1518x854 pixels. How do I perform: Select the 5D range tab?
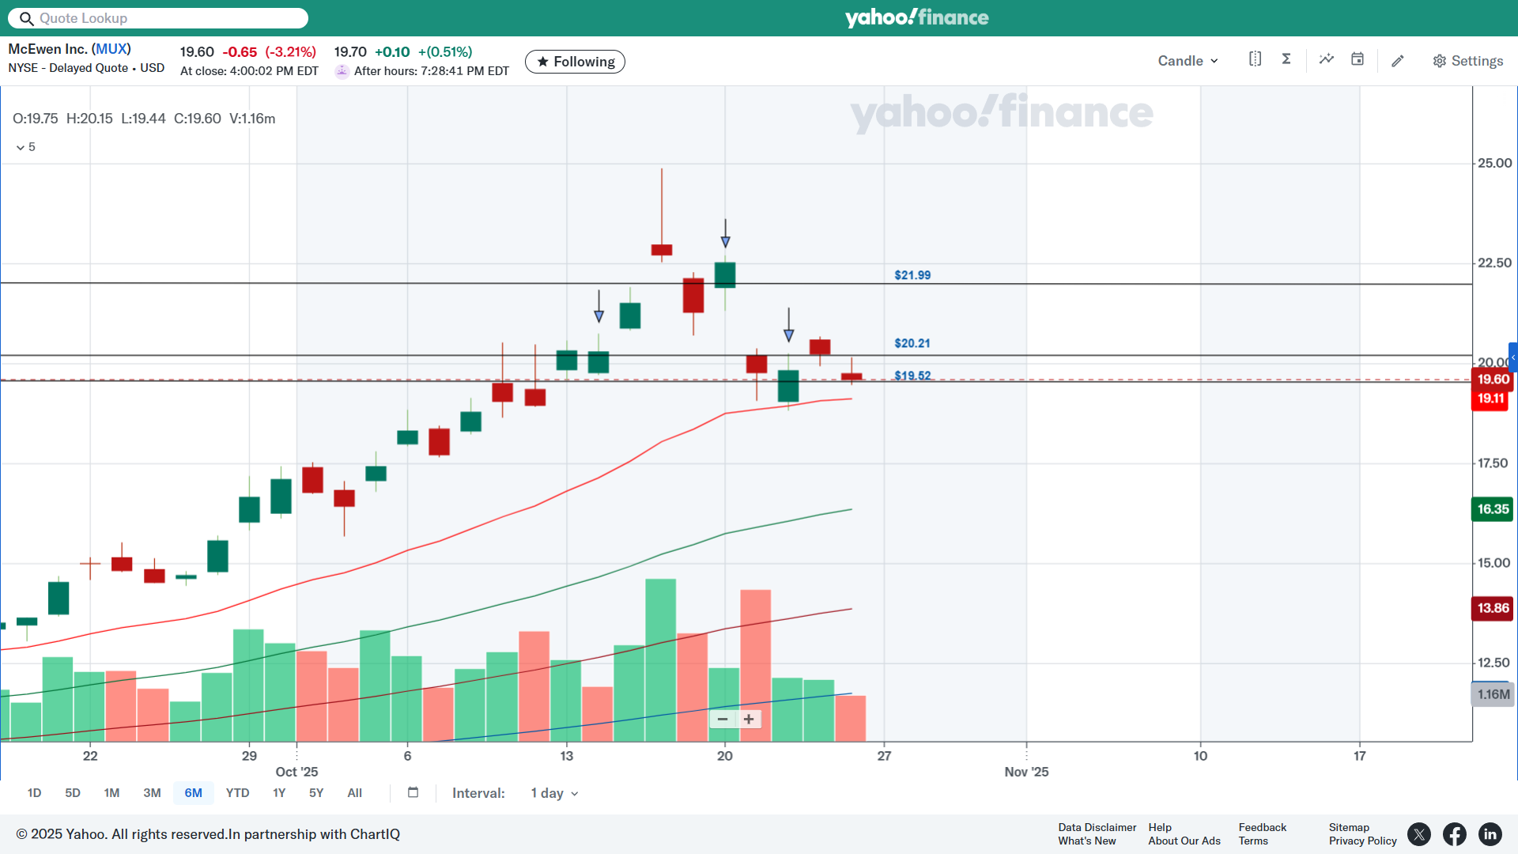73,792
